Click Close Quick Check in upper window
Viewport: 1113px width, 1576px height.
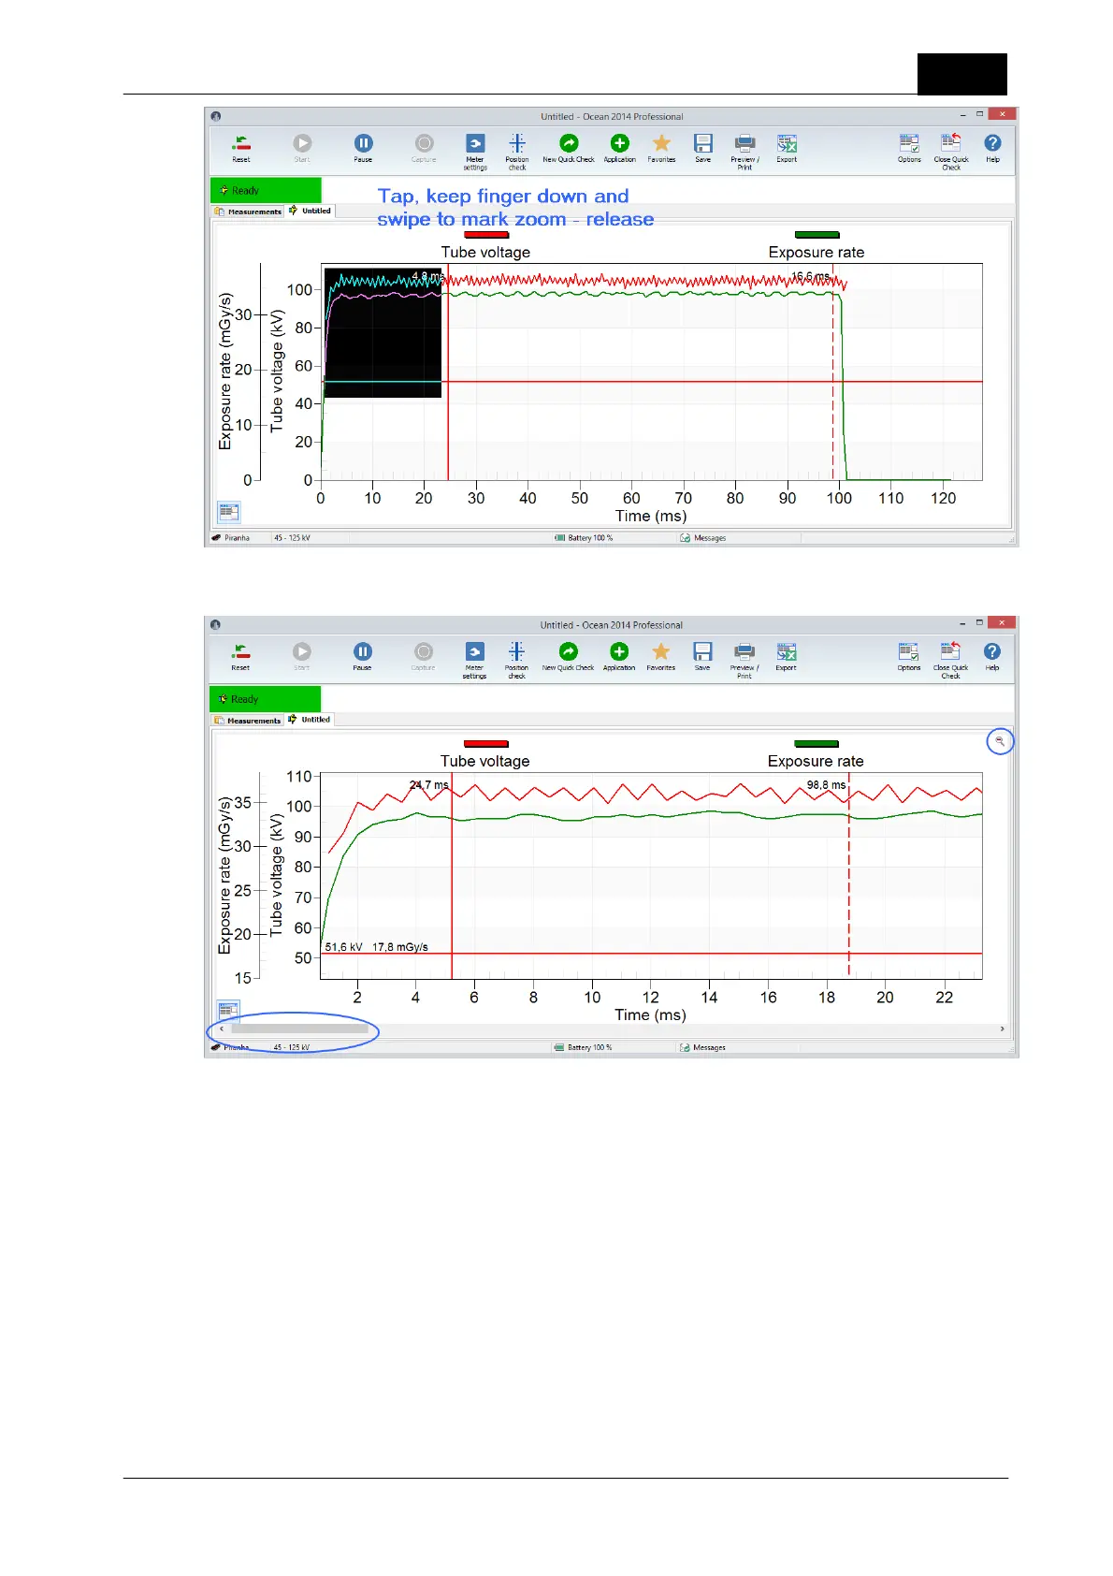tap(951, 152)
